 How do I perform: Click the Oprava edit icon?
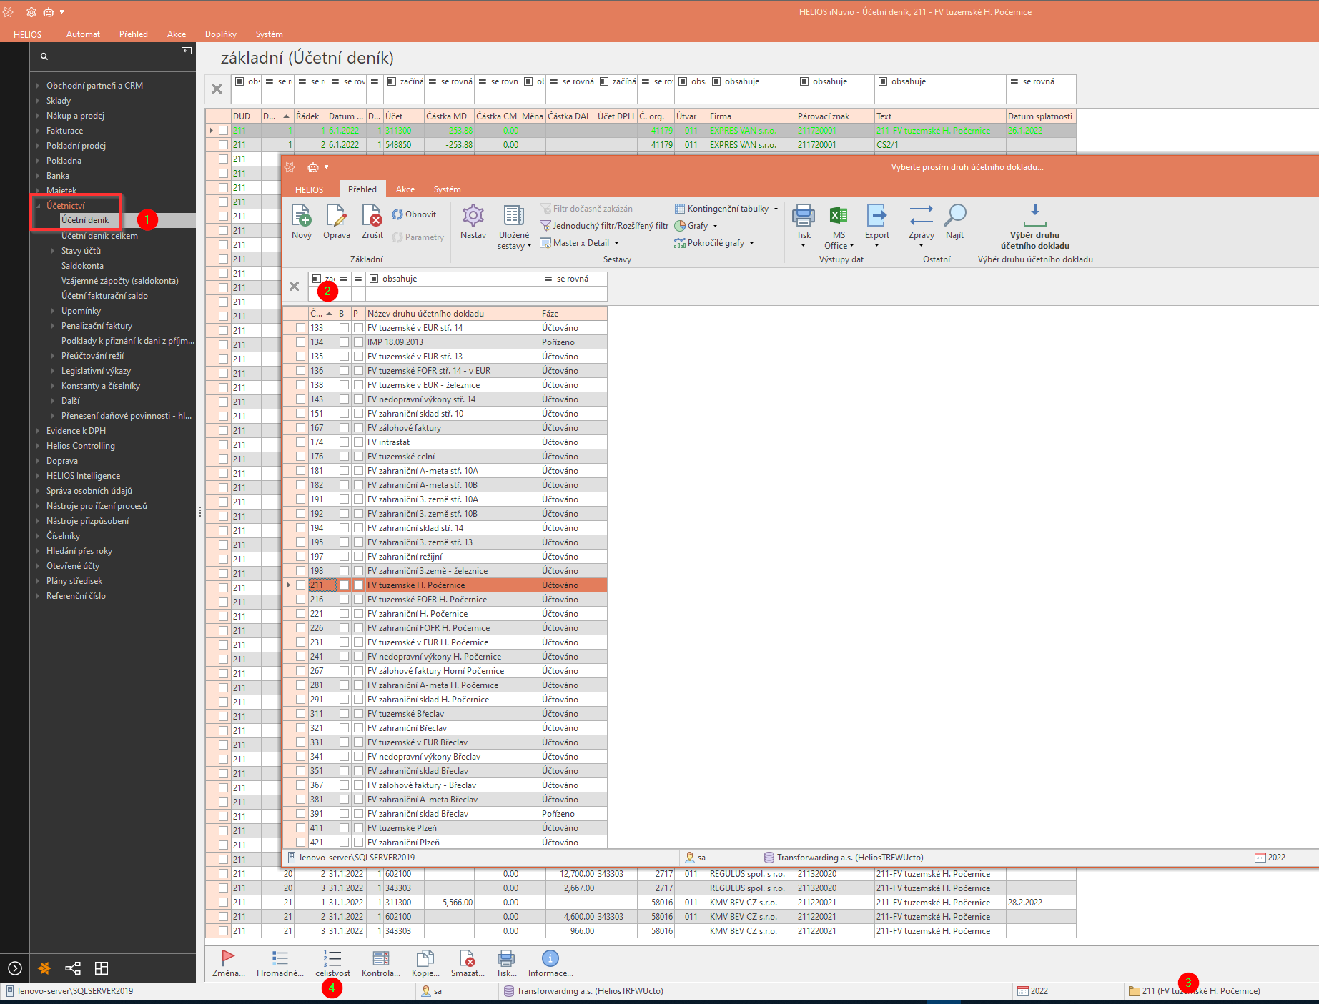click(336, 216)
